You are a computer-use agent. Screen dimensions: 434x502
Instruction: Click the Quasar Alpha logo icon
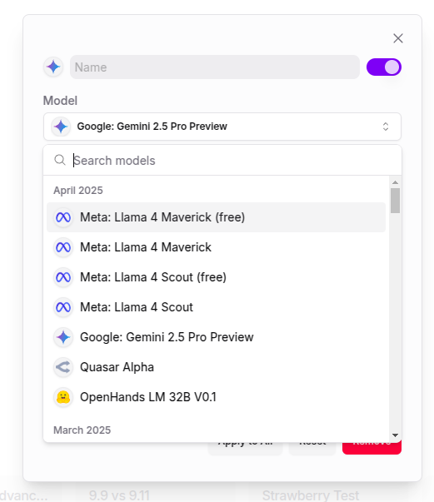(63, 367)
